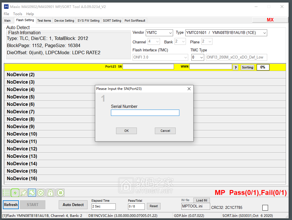
Task: Click the circular refresh arrows icon
Action: 40,193
